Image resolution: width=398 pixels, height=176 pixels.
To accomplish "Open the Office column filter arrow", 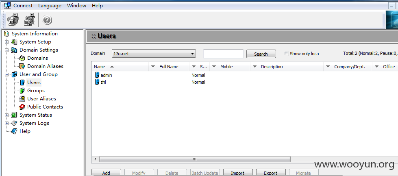I will 377,67.
